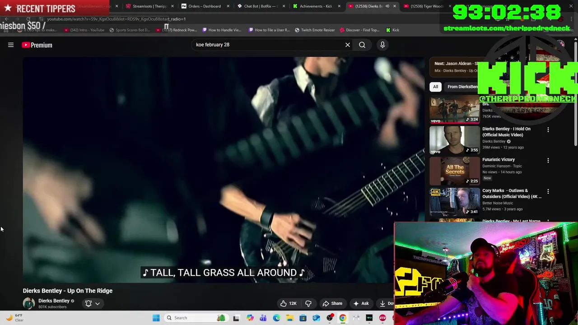Dislike the video with thumbs down

308,303
